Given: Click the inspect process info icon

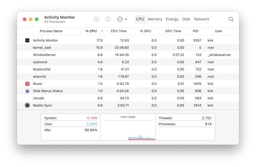Looking at the screenshot, I should [x=108, y=19].
